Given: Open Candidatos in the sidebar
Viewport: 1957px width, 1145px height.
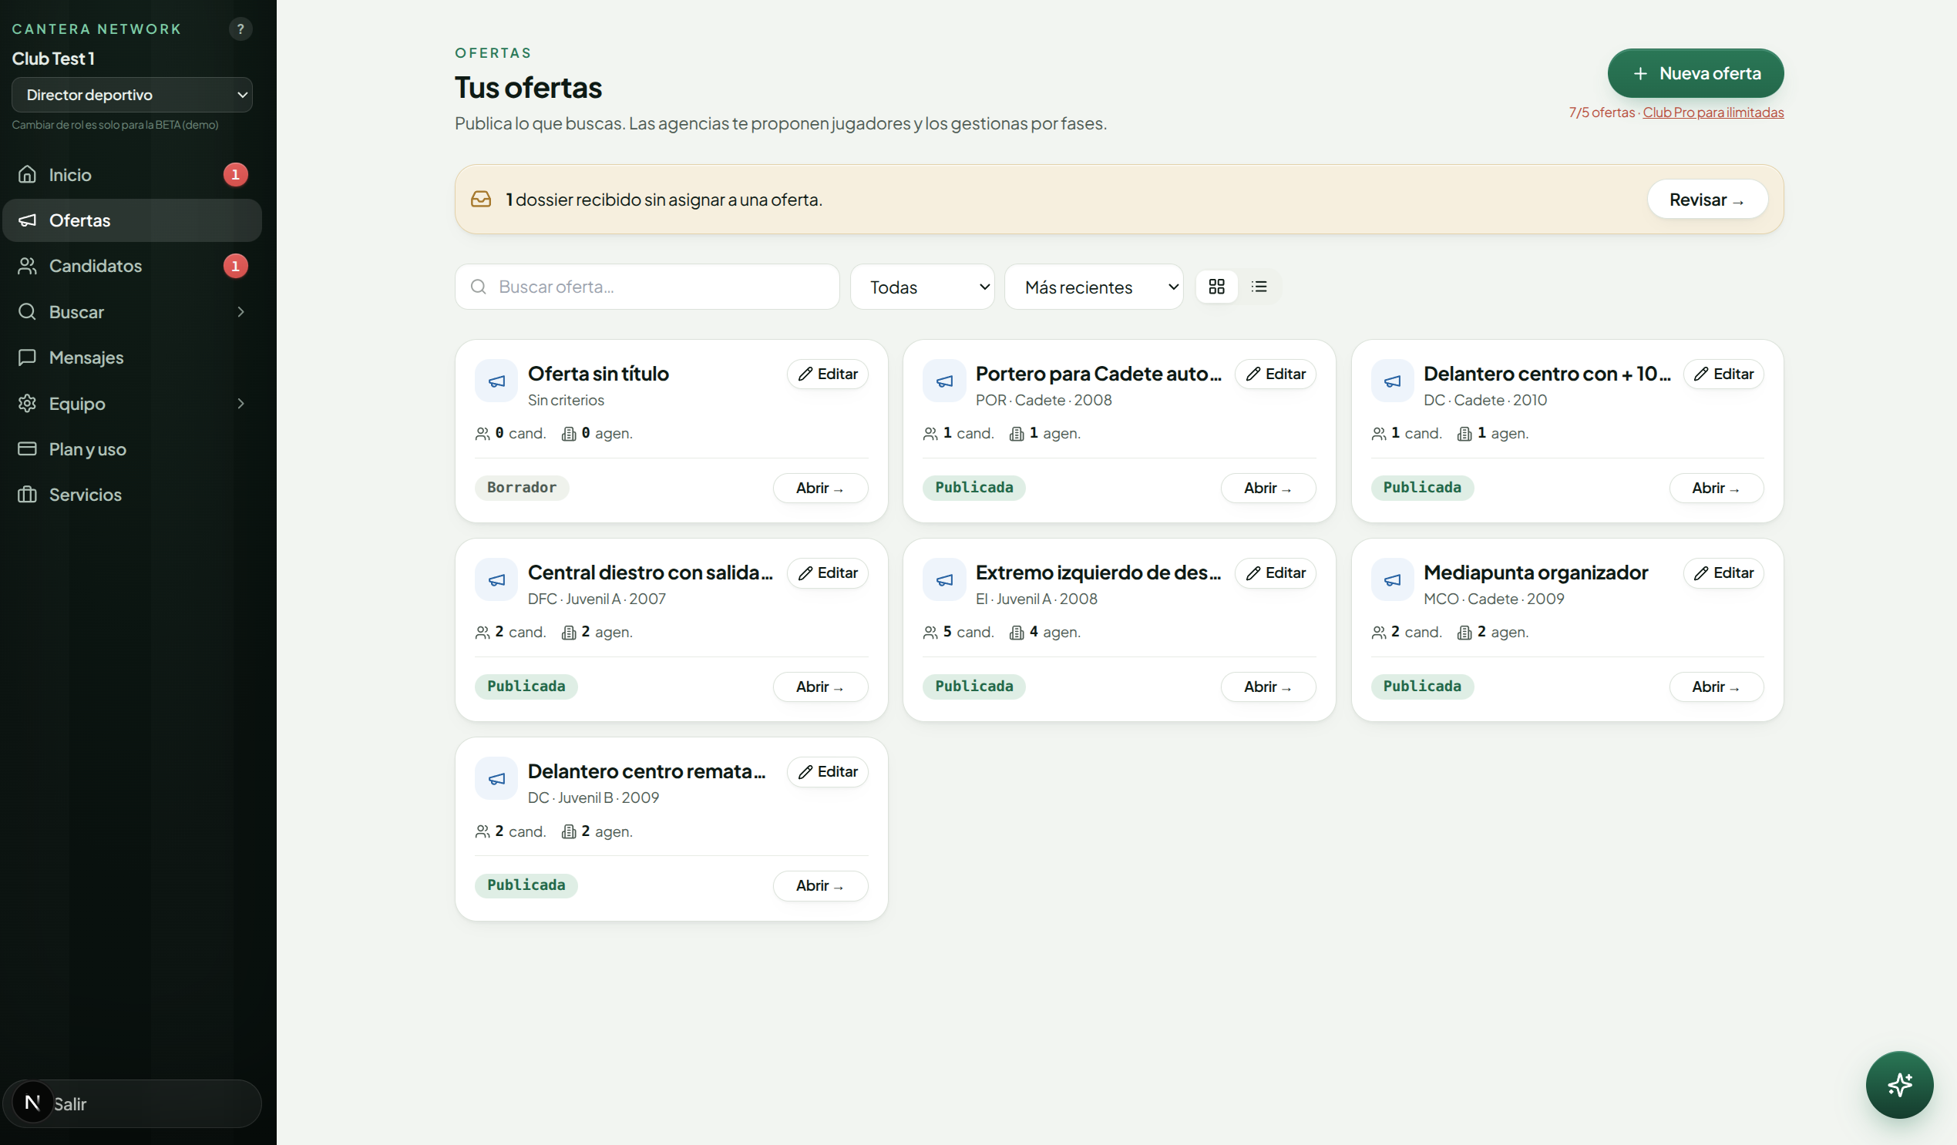Looking at the screenshot, I should tap(132, 266).
